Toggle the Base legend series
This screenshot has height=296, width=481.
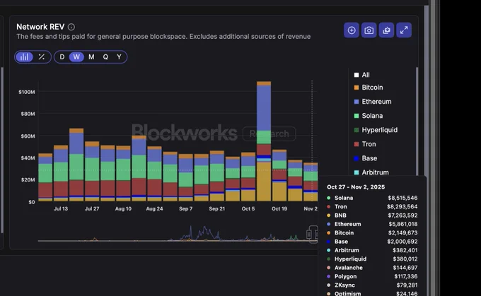(x=366, y=158)
